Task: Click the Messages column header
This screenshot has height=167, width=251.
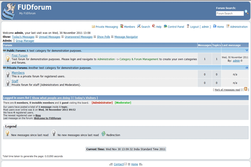Action: (x=205, y=45)
